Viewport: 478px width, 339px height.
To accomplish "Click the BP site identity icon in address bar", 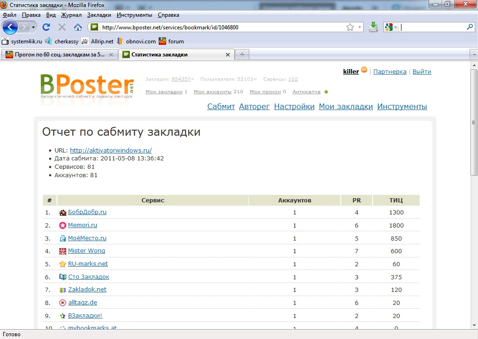I will [94, 27].
